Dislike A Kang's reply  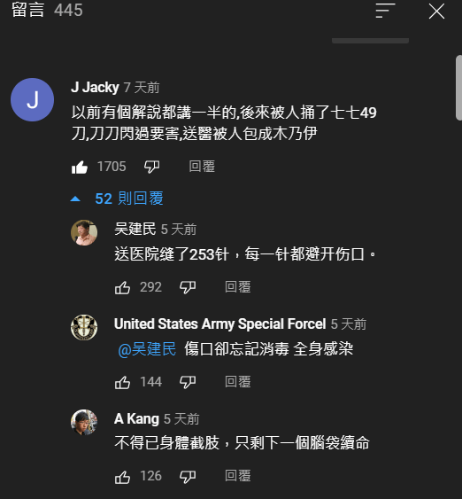point(188,477)
